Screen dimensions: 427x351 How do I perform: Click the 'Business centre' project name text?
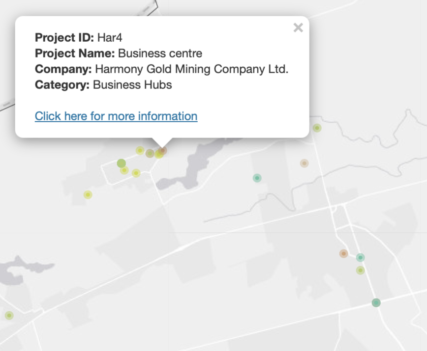pos(160,53)
